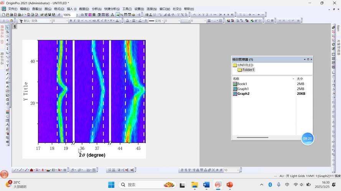Select the Pointer tool in left toolbar

click(7, 28)
